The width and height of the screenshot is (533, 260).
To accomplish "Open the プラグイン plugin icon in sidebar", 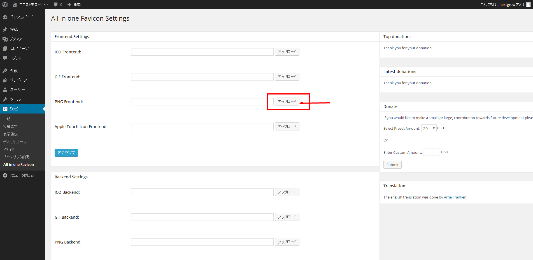I will click(5, 80).
